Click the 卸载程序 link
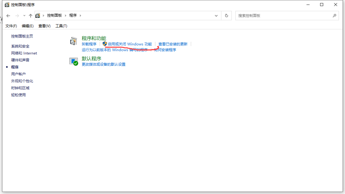 (89, 44)
